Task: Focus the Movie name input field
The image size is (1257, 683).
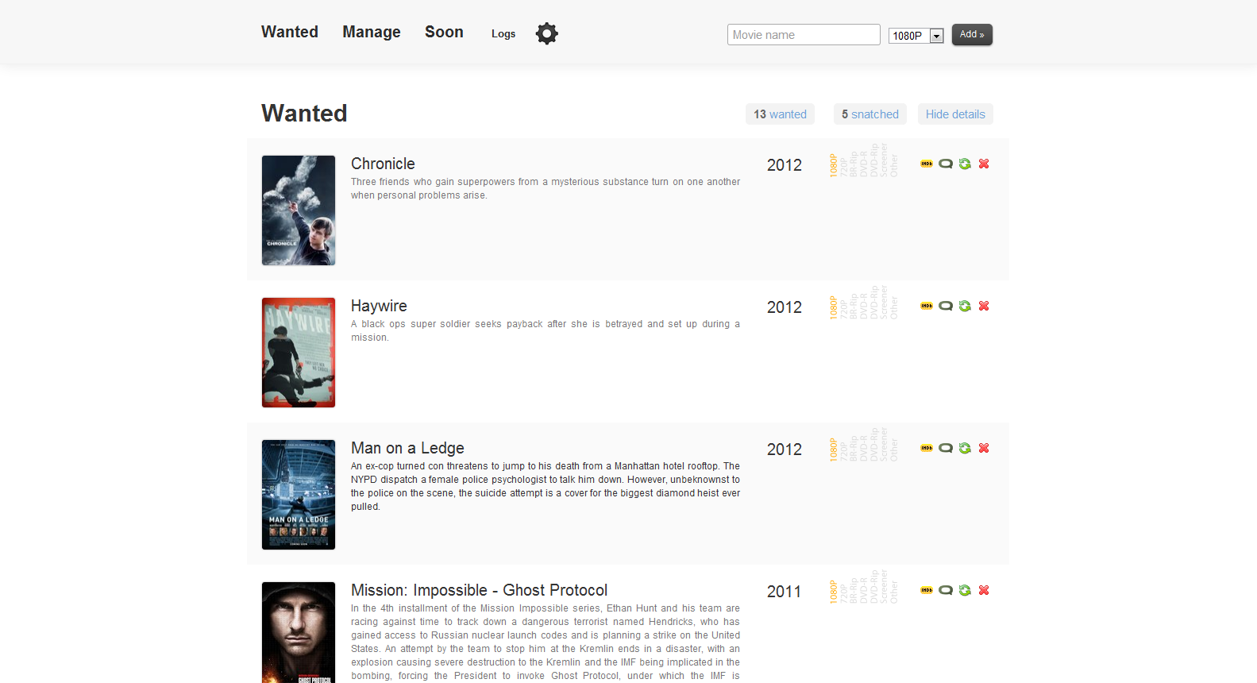Action: [804, 35]
